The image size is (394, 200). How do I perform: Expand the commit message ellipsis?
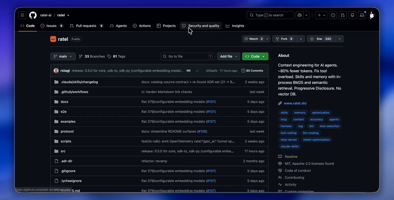click(189, 71)
